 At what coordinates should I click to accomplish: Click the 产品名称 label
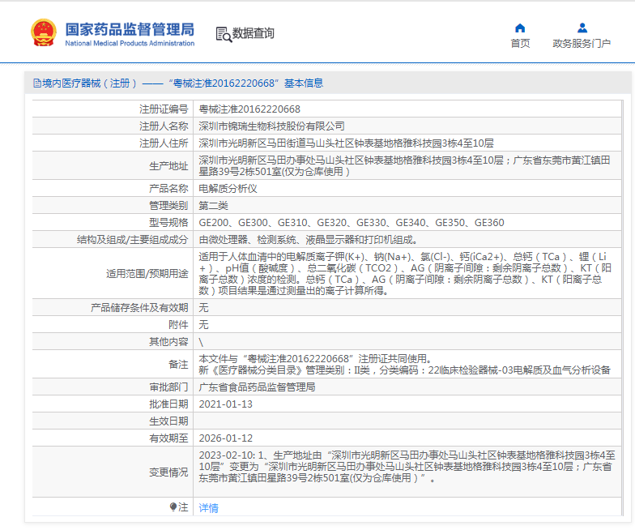pos(168,189)
